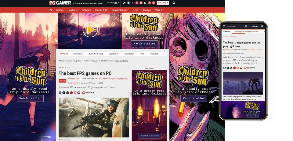Select Intel in the popular bar

point(143,54)
